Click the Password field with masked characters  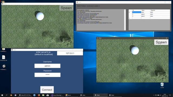[48, 75]
